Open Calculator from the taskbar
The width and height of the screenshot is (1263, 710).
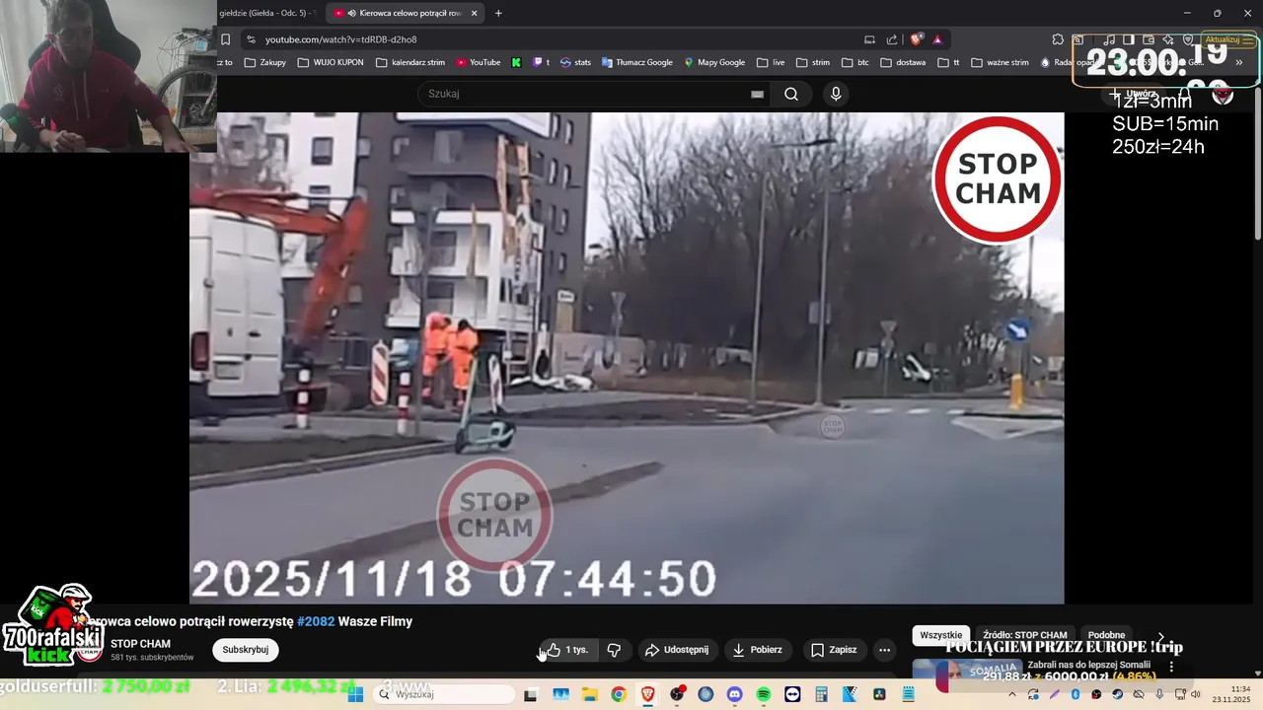(822, 694)
